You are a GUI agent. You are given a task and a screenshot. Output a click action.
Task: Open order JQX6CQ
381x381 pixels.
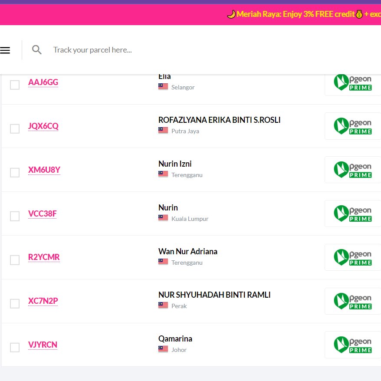tap(43, 126)
